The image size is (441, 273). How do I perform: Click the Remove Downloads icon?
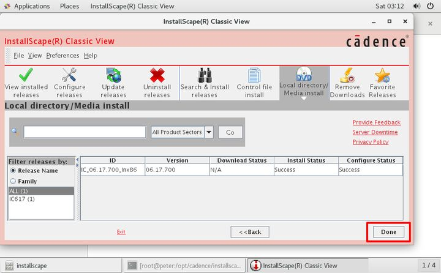point(347,75)
